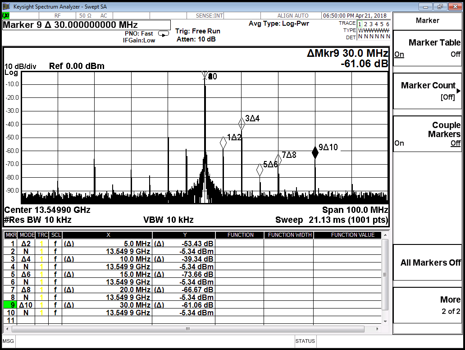Click the 30.0 MHz value in marker row 9

135,305
